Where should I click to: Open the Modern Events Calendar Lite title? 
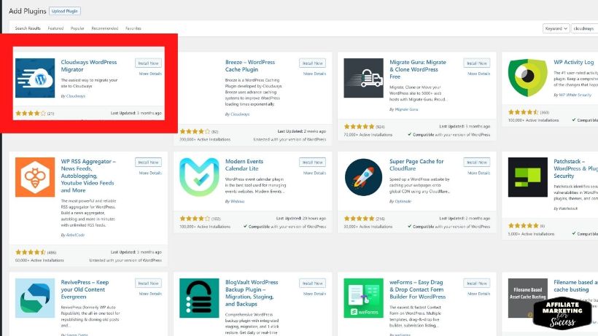click(244, 165)
